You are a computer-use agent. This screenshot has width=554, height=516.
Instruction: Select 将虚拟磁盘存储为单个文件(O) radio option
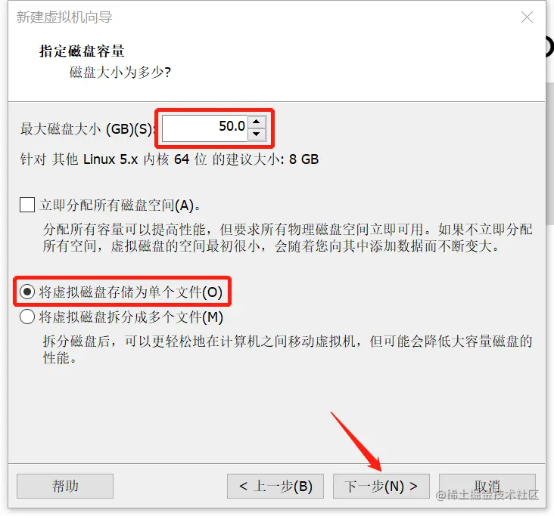[27, 292]
